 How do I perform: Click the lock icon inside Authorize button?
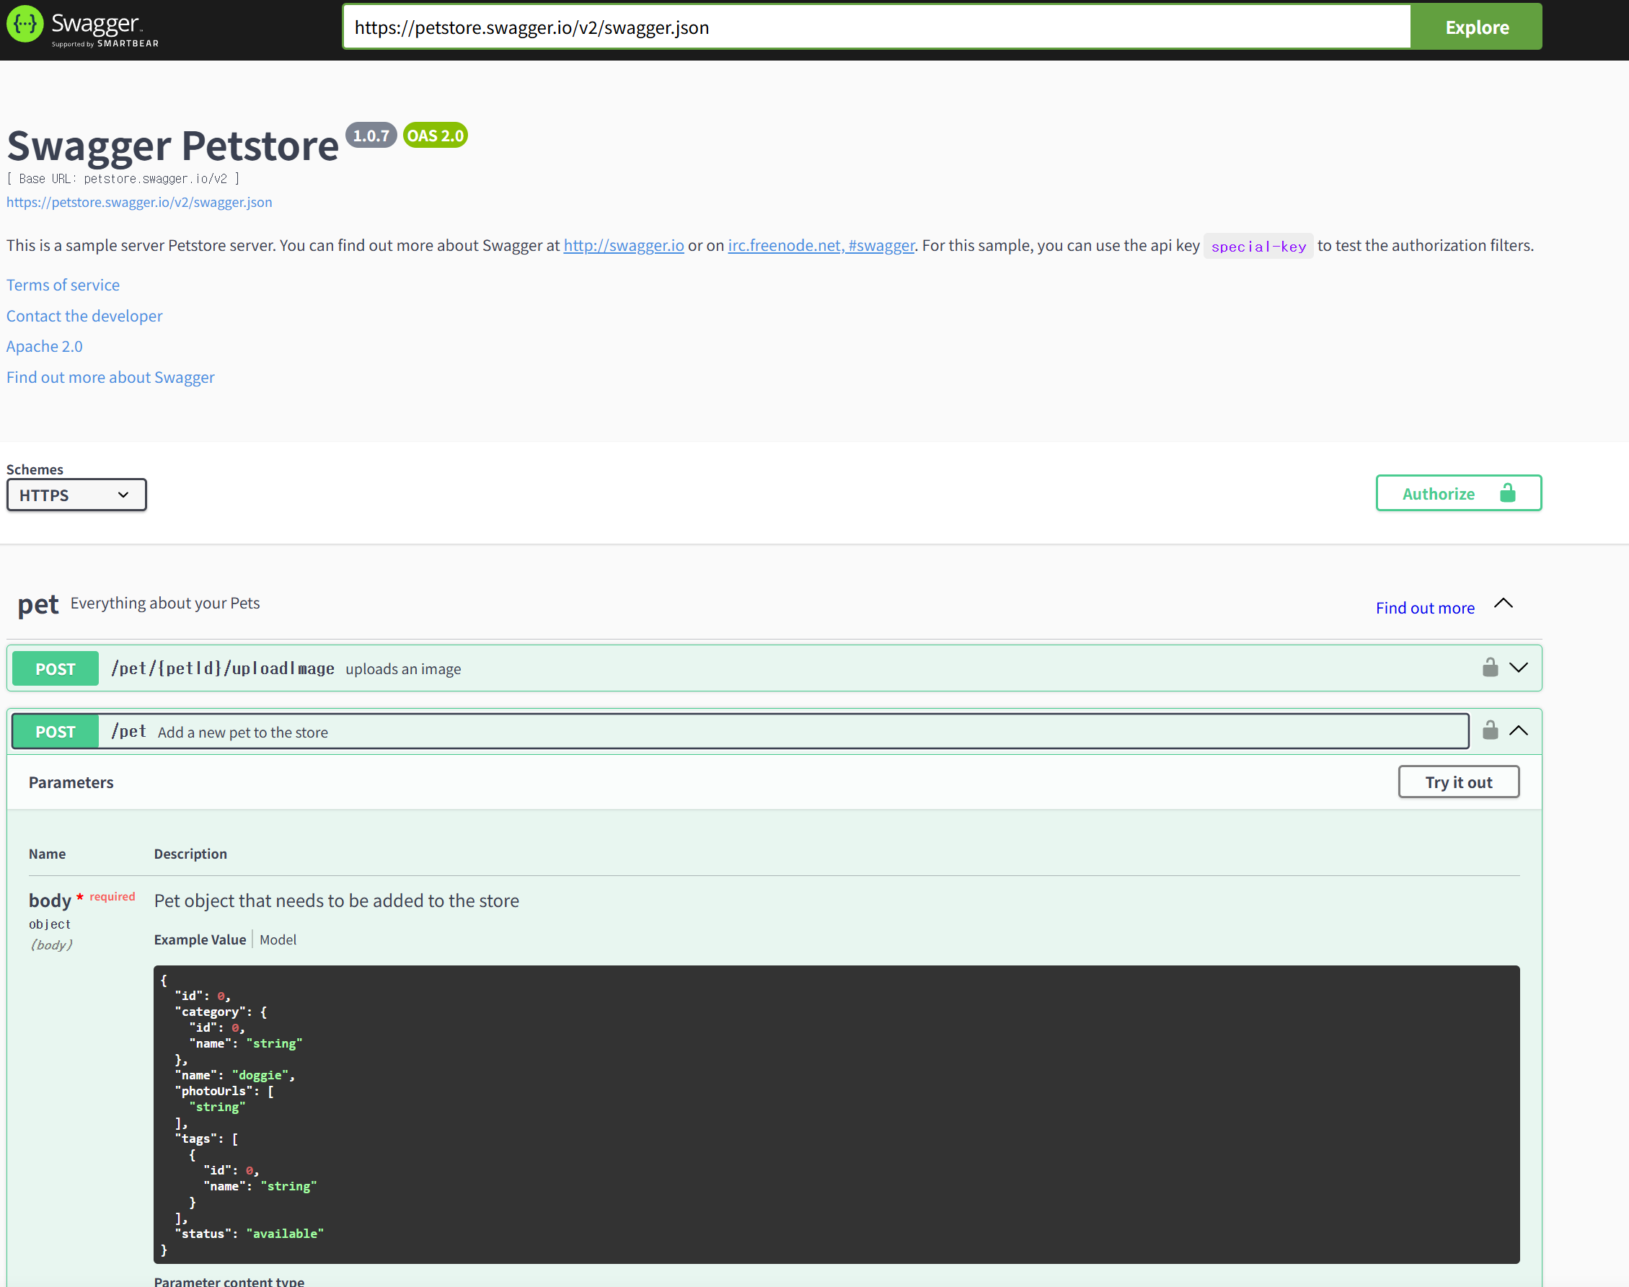point(1507,492)
